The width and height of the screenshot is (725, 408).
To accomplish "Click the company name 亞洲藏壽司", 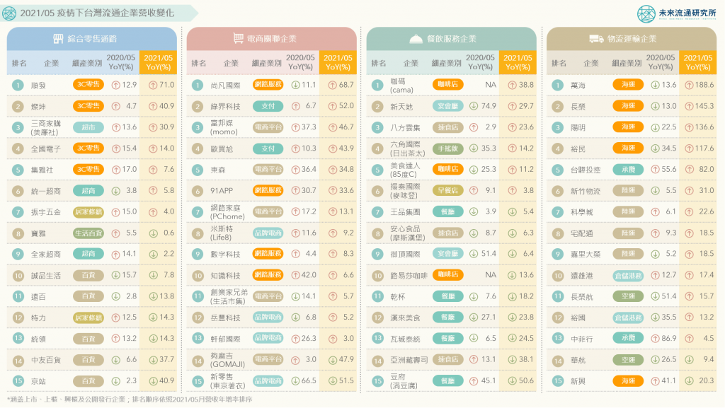I will [x=409, y=360].
